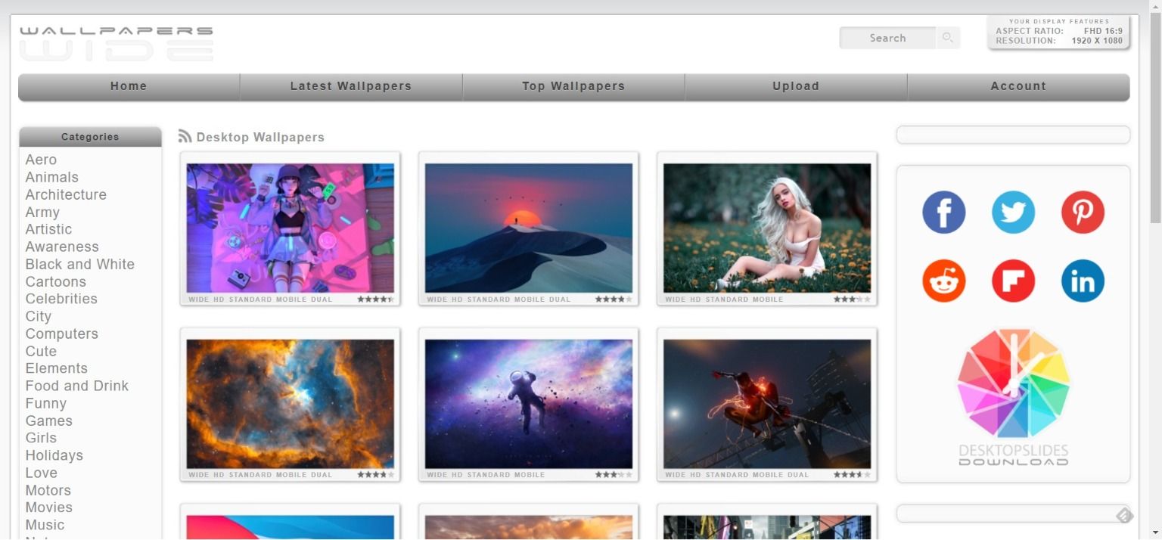Image resolution: width=1162 pixels, height=540 pixels.
Task: Click star rating under anime girl wallpaper
Action: click(376, 299)
